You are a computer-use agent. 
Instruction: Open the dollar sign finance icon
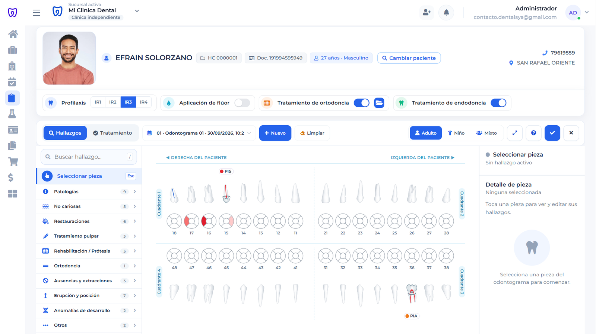click(11, 177)
